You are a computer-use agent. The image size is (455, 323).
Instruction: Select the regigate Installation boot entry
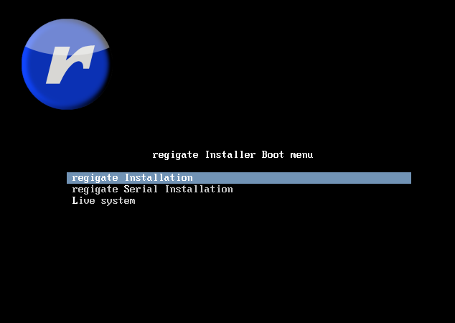tap(239, 178)
